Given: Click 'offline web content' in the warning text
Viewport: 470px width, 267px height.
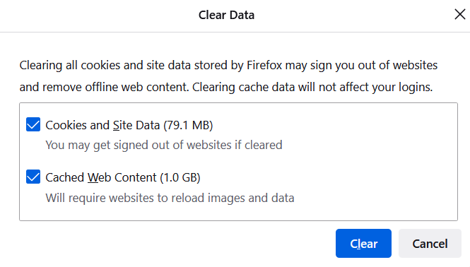Looking at the screenshot, I should [x=136, y=87].
